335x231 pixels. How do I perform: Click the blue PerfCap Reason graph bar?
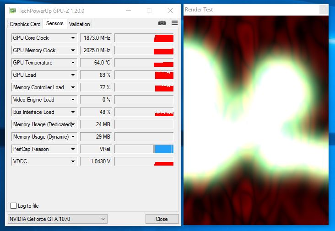pyautogui.click(x=163, y=149)
